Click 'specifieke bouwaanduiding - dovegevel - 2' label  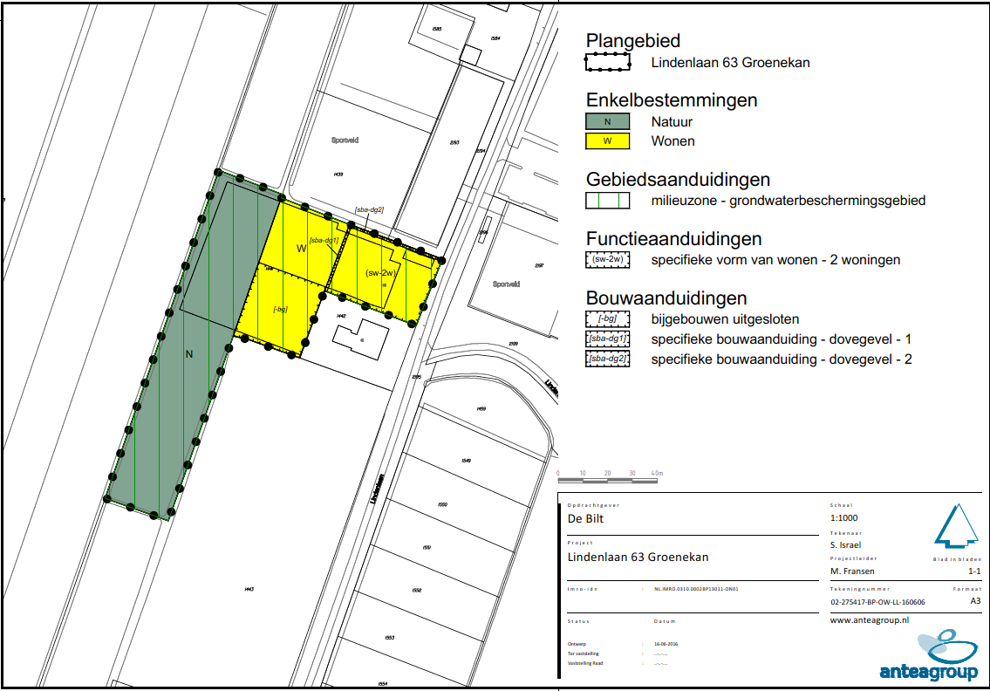(x=782, y=359)
